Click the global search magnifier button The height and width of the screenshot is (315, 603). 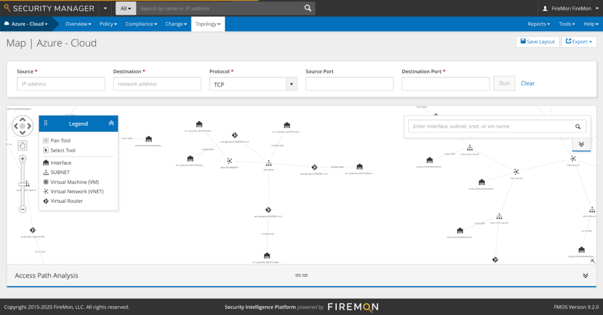coord(307,8)
